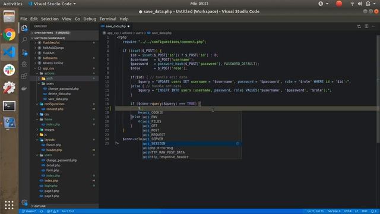
Task: Select the save_data.php editor tab
Action: [x=116, y=26]
